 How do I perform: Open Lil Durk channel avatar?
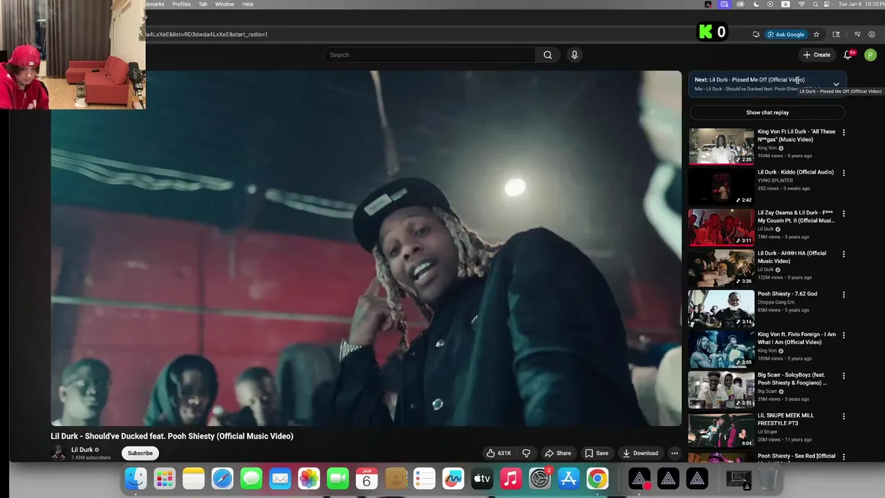[59, 453]
